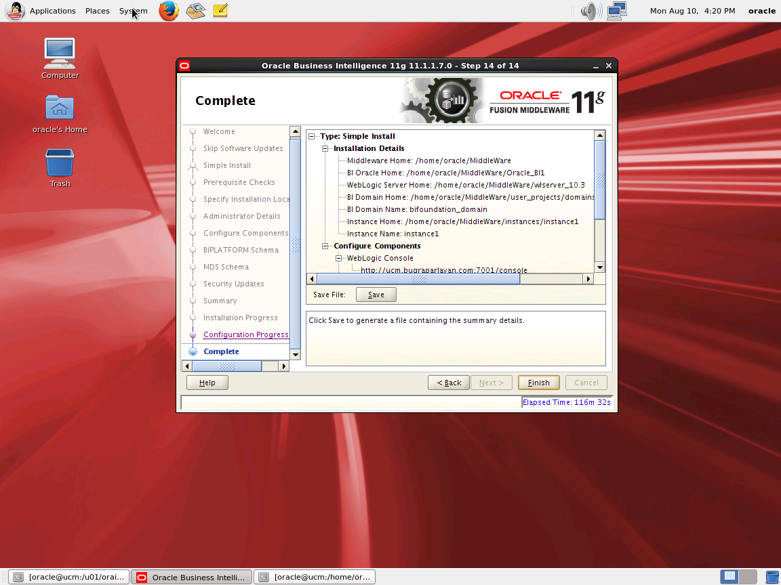This screenshot has width=781, height=585.
Task: Click the WebLogic console URL row
Action: click(444, 269)
